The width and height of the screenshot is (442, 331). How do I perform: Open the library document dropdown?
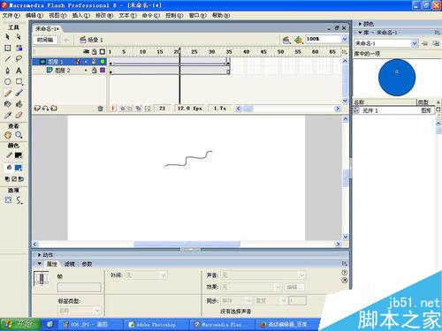click(415, 44)
